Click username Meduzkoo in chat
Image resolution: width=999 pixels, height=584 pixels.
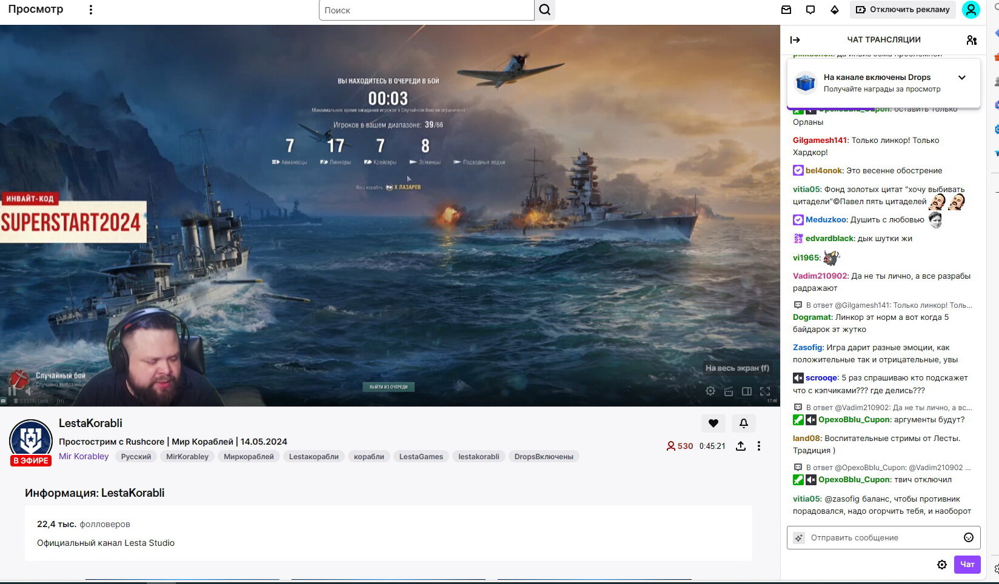point(826,219)
